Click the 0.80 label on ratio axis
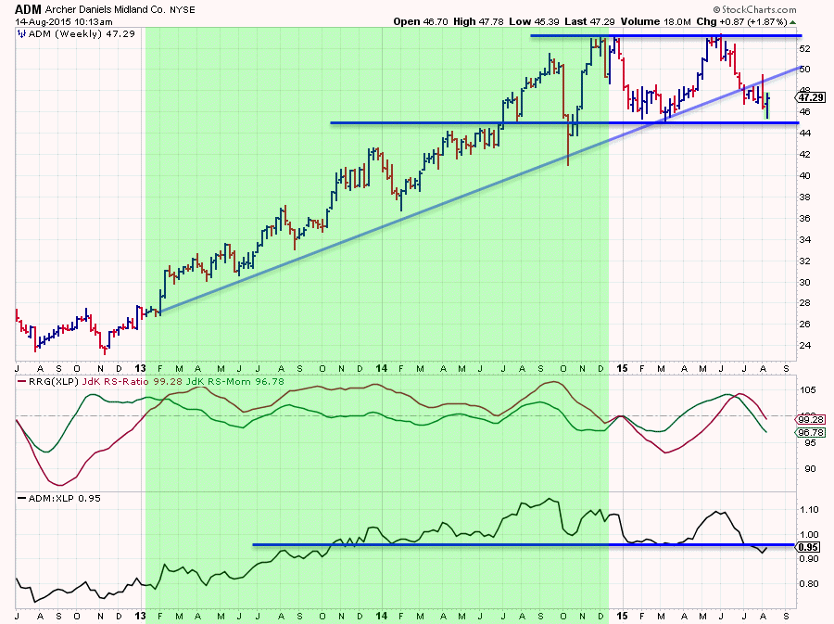 (x=810, y=583)
